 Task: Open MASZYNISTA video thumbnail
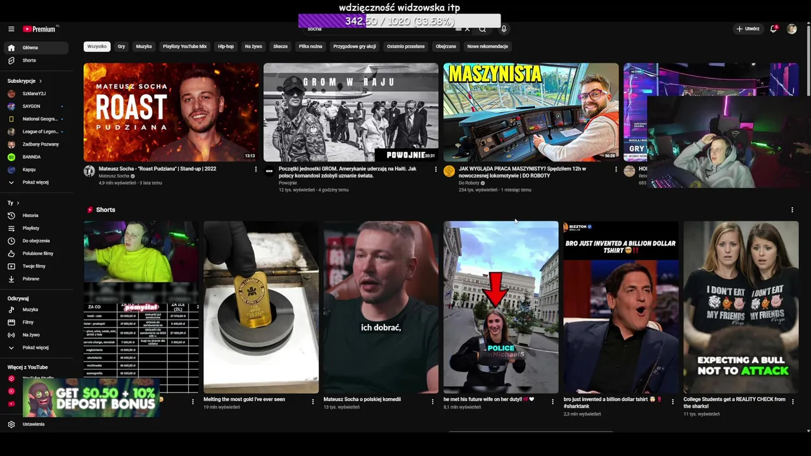pos(531,112)
